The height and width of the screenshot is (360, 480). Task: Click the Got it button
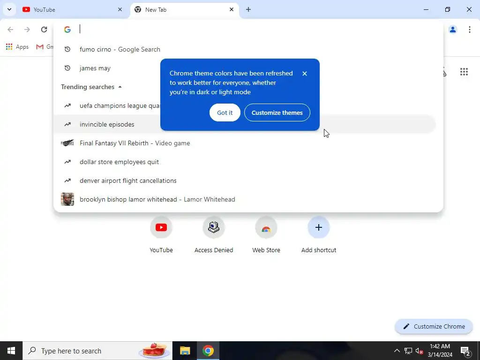(x=225, y=112)
